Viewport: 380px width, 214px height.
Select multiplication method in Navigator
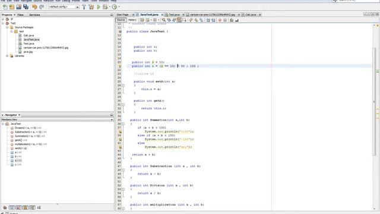pyautogui.click(x=31, y=144)
